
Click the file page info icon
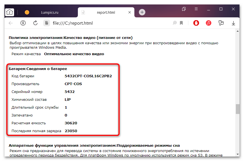click(x=47, y=23)
